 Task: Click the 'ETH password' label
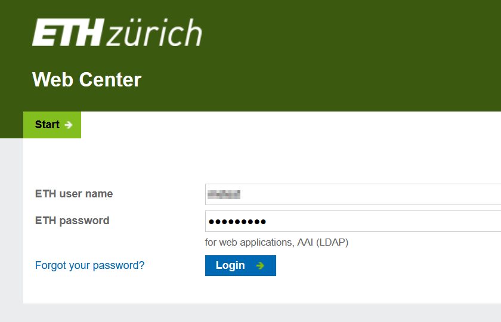(x=72, y=221)
